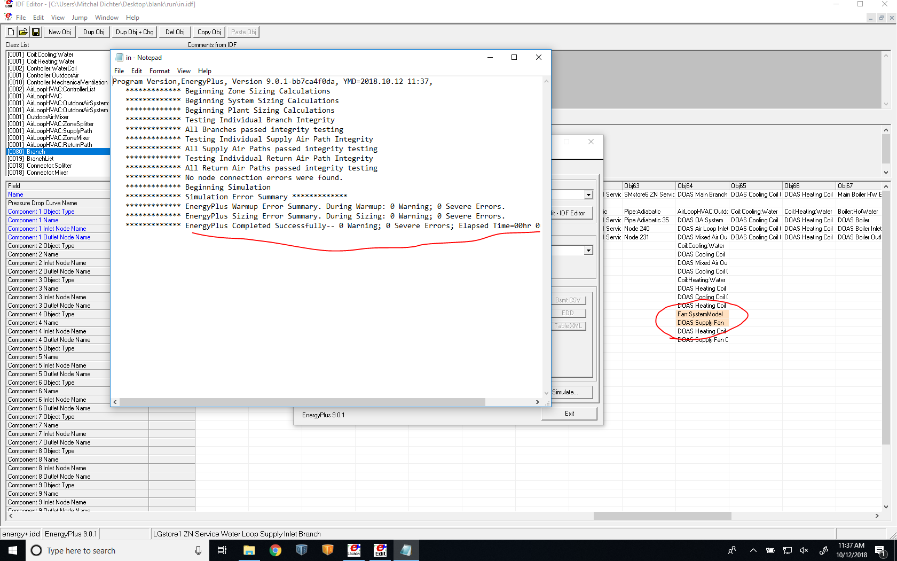The width and height of the screenshot is (897, 561).
Task: Click the Name field label
Action: (x=15, y=194)
